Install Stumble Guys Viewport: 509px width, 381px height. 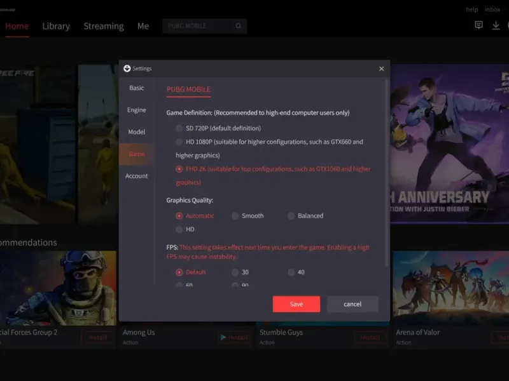[372, 338]
